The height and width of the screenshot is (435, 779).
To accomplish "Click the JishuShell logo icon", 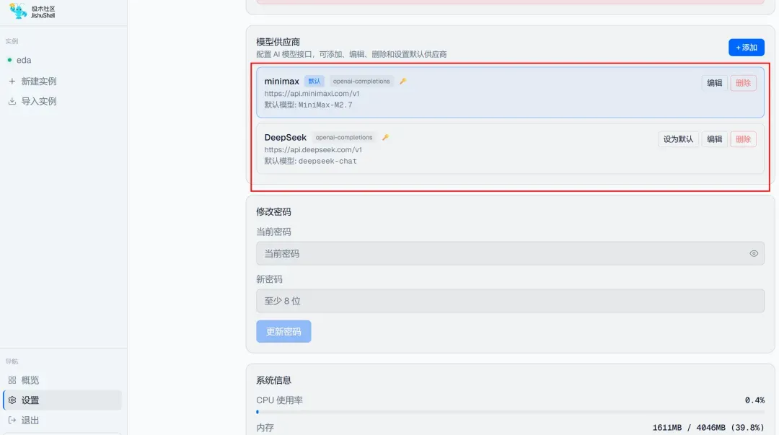I will [18, 11].
